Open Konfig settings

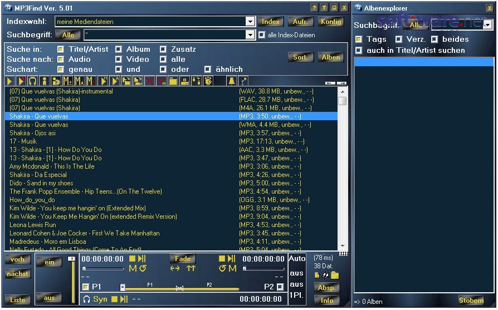[331, 22]
